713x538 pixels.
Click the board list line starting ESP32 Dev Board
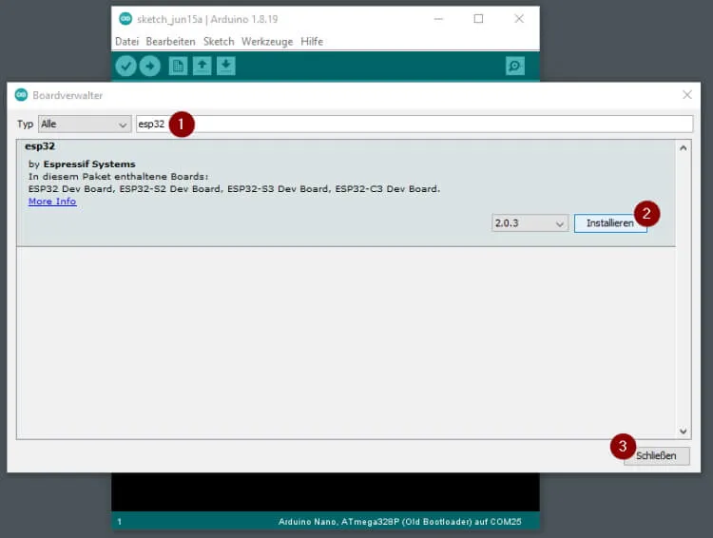click(234, 189)
